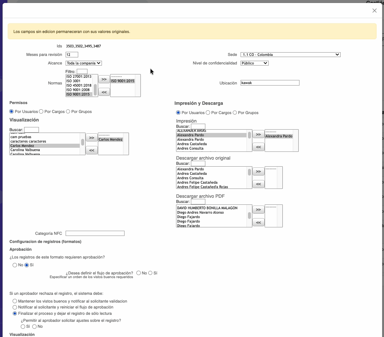This screenshot has height=337, width=384.
Task: Add selected user to Visualización list
Action: click(x=92, y=138)
